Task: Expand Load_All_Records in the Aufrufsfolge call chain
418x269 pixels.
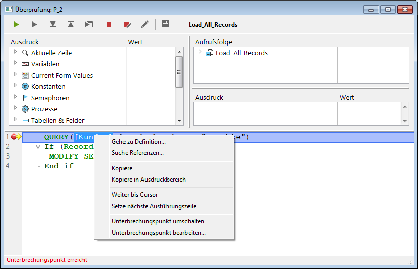Action: coord(200,52)
